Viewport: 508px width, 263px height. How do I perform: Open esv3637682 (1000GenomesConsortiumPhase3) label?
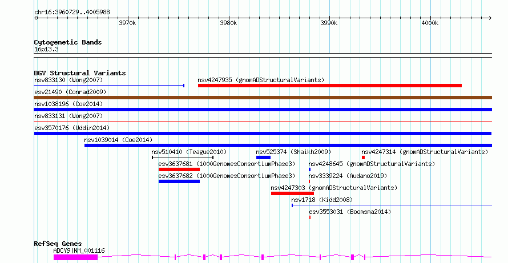[227, 176]
